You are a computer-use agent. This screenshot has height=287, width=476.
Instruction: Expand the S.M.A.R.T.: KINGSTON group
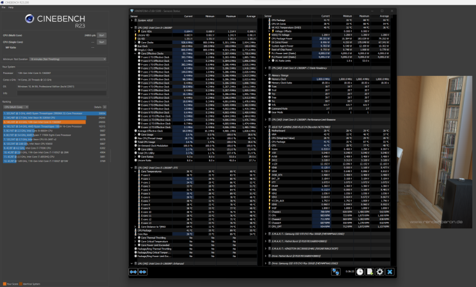266,249
